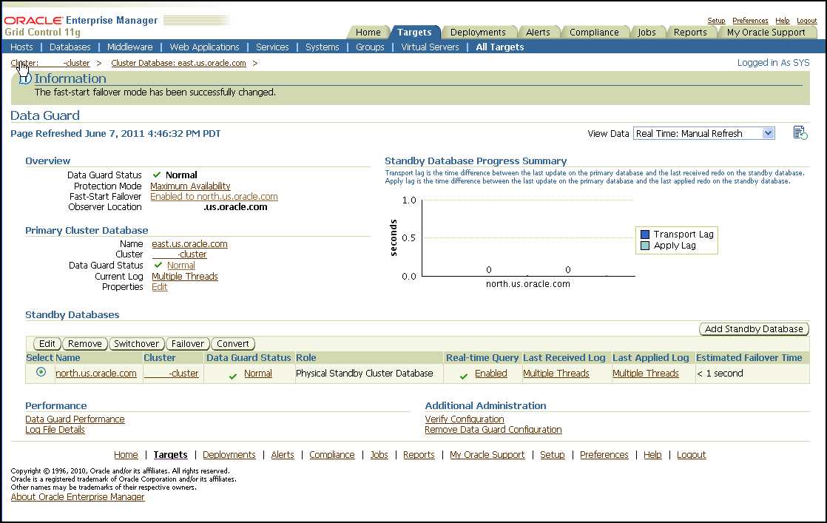Open the Compliance tab
The width and height of the screenshot is (827, 523).
coord(593,32)
